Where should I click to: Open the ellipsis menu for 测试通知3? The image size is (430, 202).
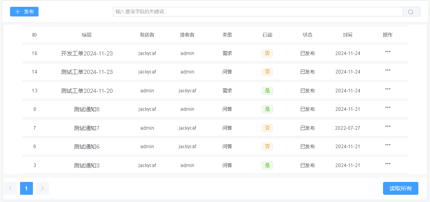coord(387,163)
